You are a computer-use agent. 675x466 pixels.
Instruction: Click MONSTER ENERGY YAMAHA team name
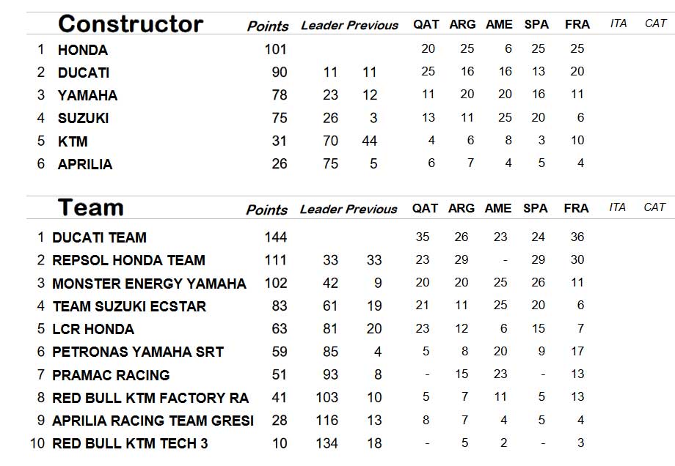(150, 284)
